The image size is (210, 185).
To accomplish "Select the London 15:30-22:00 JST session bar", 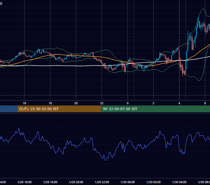I will [59, 109].
